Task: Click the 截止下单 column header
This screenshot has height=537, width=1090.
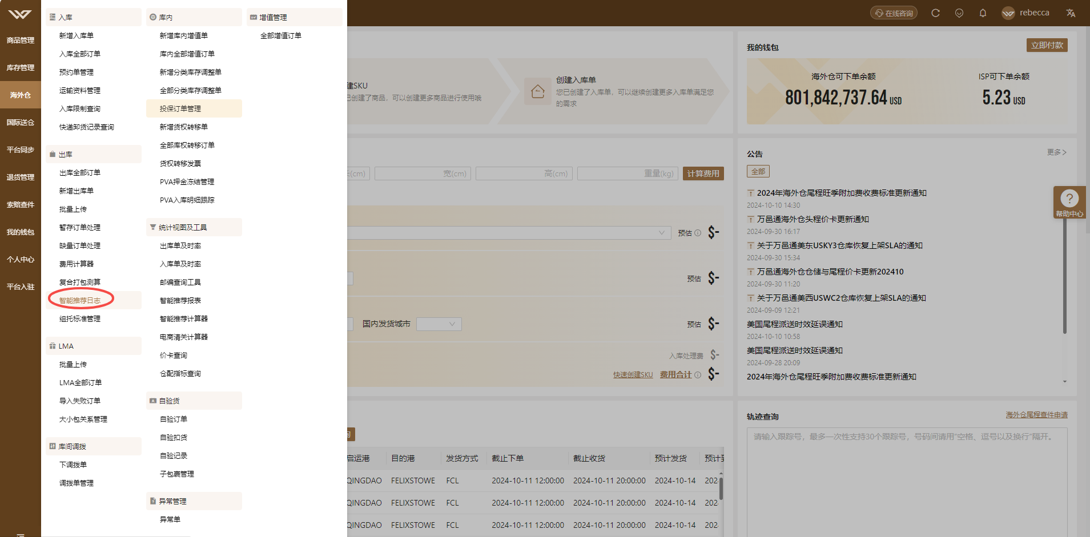Action: tap(508, 458)
